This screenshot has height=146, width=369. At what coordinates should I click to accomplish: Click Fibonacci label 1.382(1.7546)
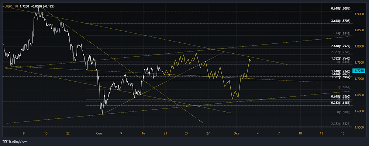(341, 58)
